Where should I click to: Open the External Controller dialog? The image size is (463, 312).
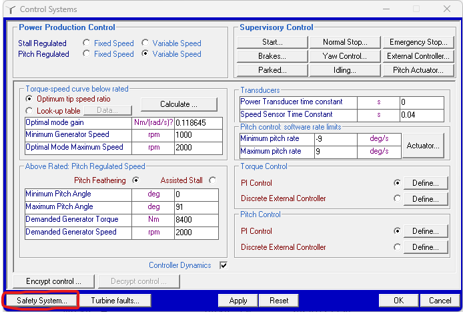(x=418, y=56)
